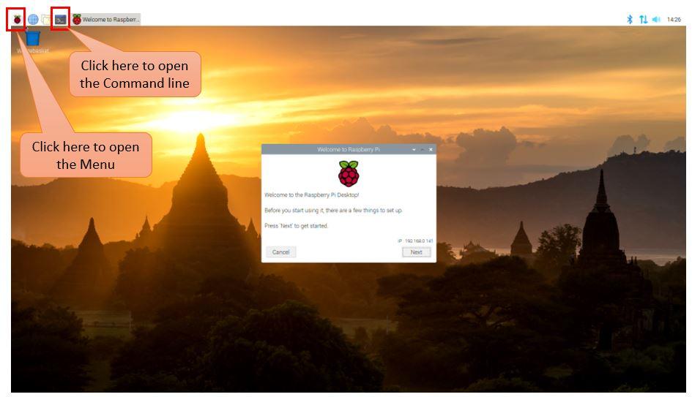Click the Bluetooth icon in system tray
The height and width of the screenshot is (397, 692).
tap(630, 20)
